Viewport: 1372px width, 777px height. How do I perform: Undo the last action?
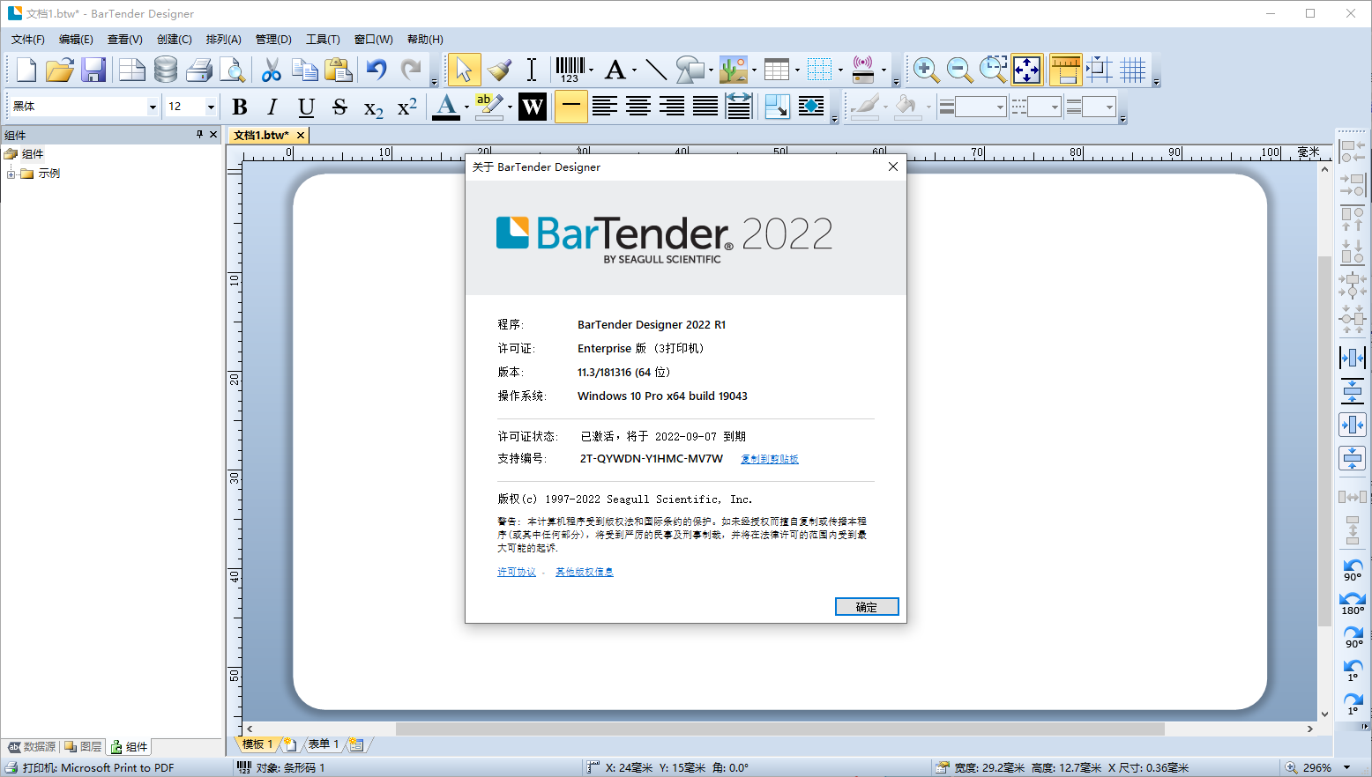pos(377,70)
